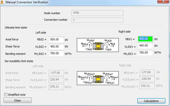The height and width of the screenshot is (106, 170).
Task: Click the 'Axial force' label in ultimate section
Action: [x=12, y=39]
